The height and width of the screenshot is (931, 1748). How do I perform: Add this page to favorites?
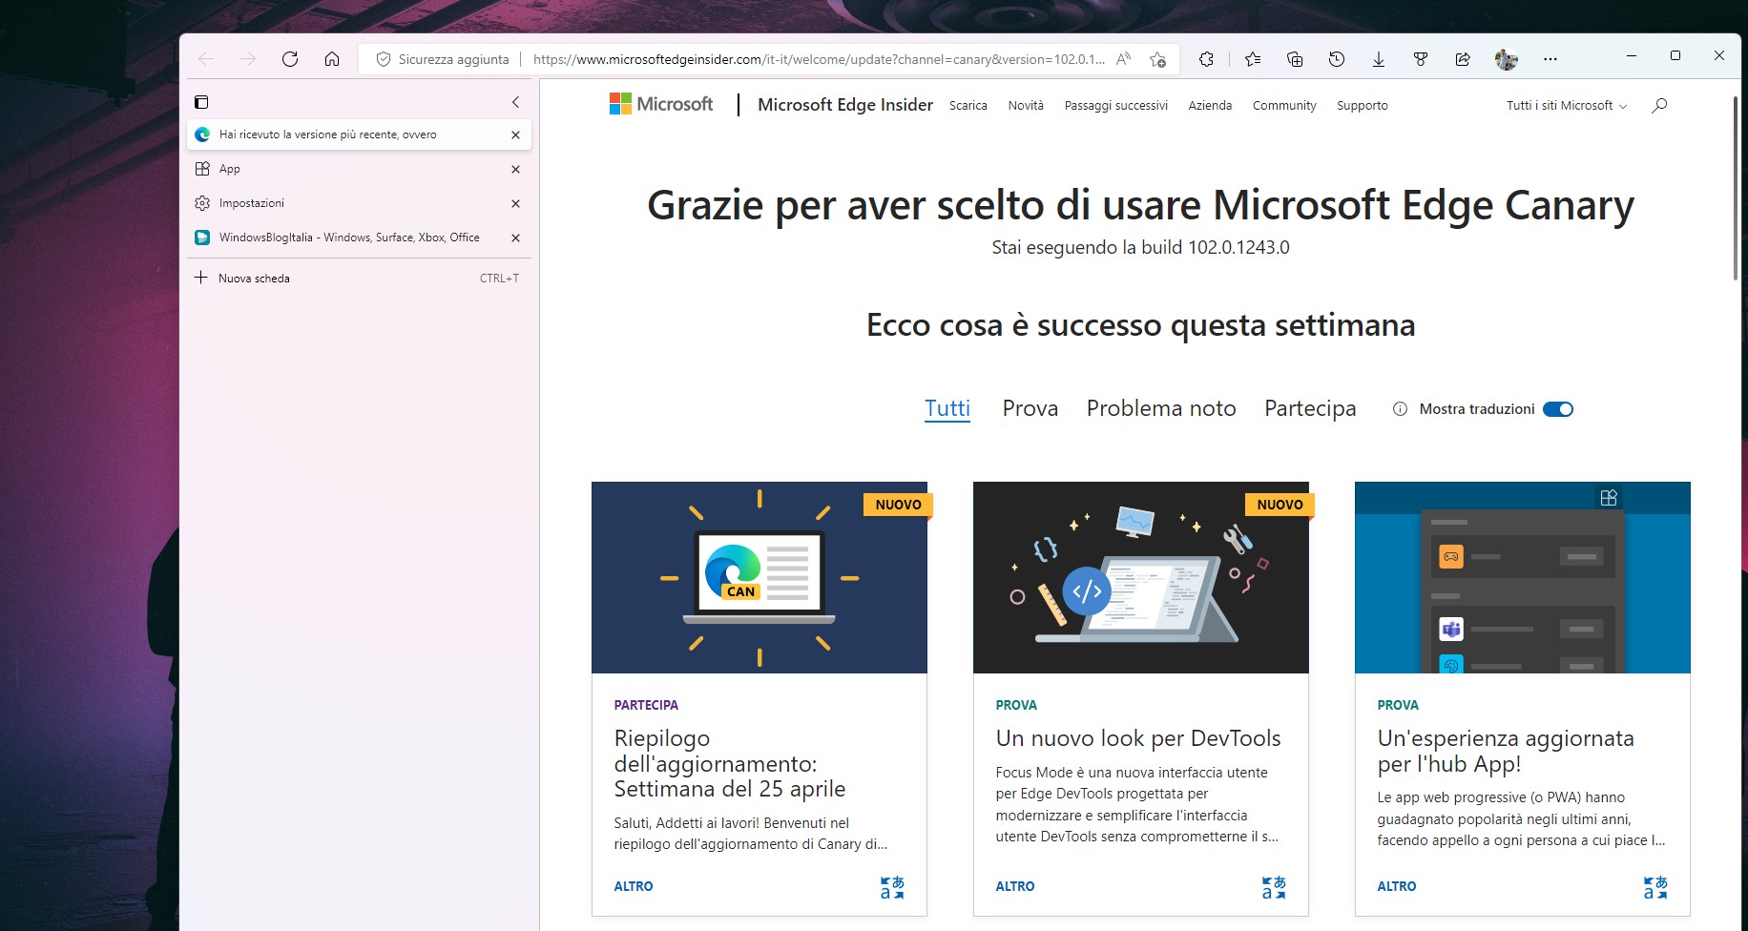1158,59
